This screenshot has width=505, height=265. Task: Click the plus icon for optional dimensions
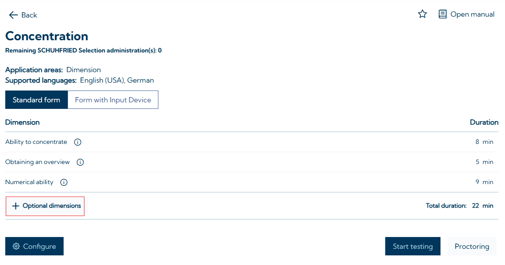pos(16,206)
